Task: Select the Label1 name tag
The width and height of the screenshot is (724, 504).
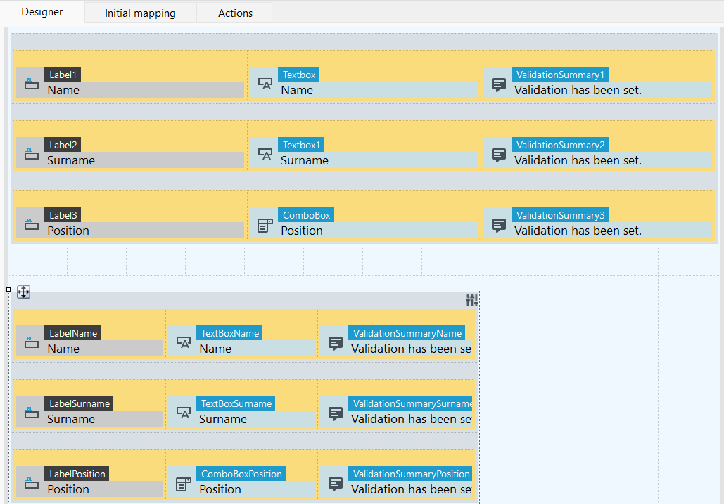Action: point(63,75)
